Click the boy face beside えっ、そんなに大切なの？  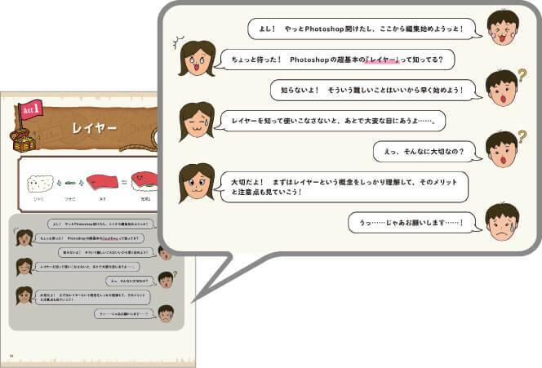(500, 149)
